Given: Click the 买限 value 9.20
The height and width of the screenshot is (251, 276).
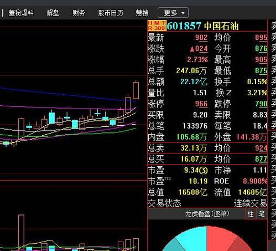Looking at the screenshot, I should (200, 115).
